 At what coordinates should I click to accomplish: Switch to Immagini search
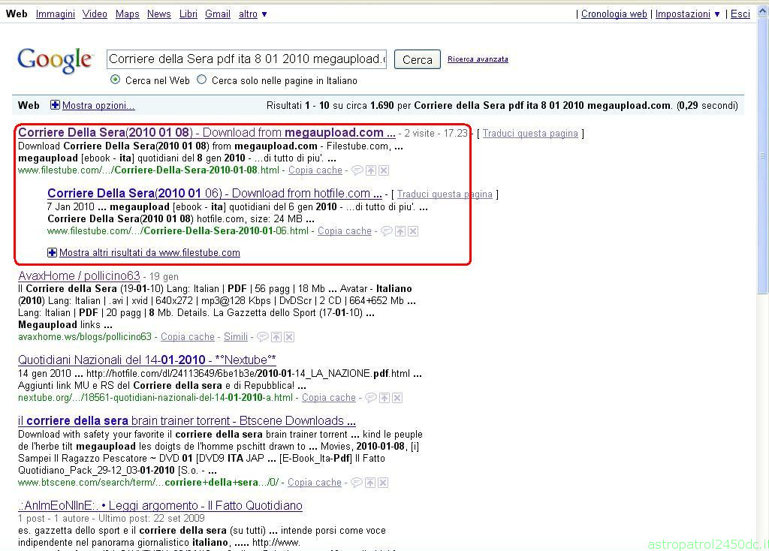[56, 14]
